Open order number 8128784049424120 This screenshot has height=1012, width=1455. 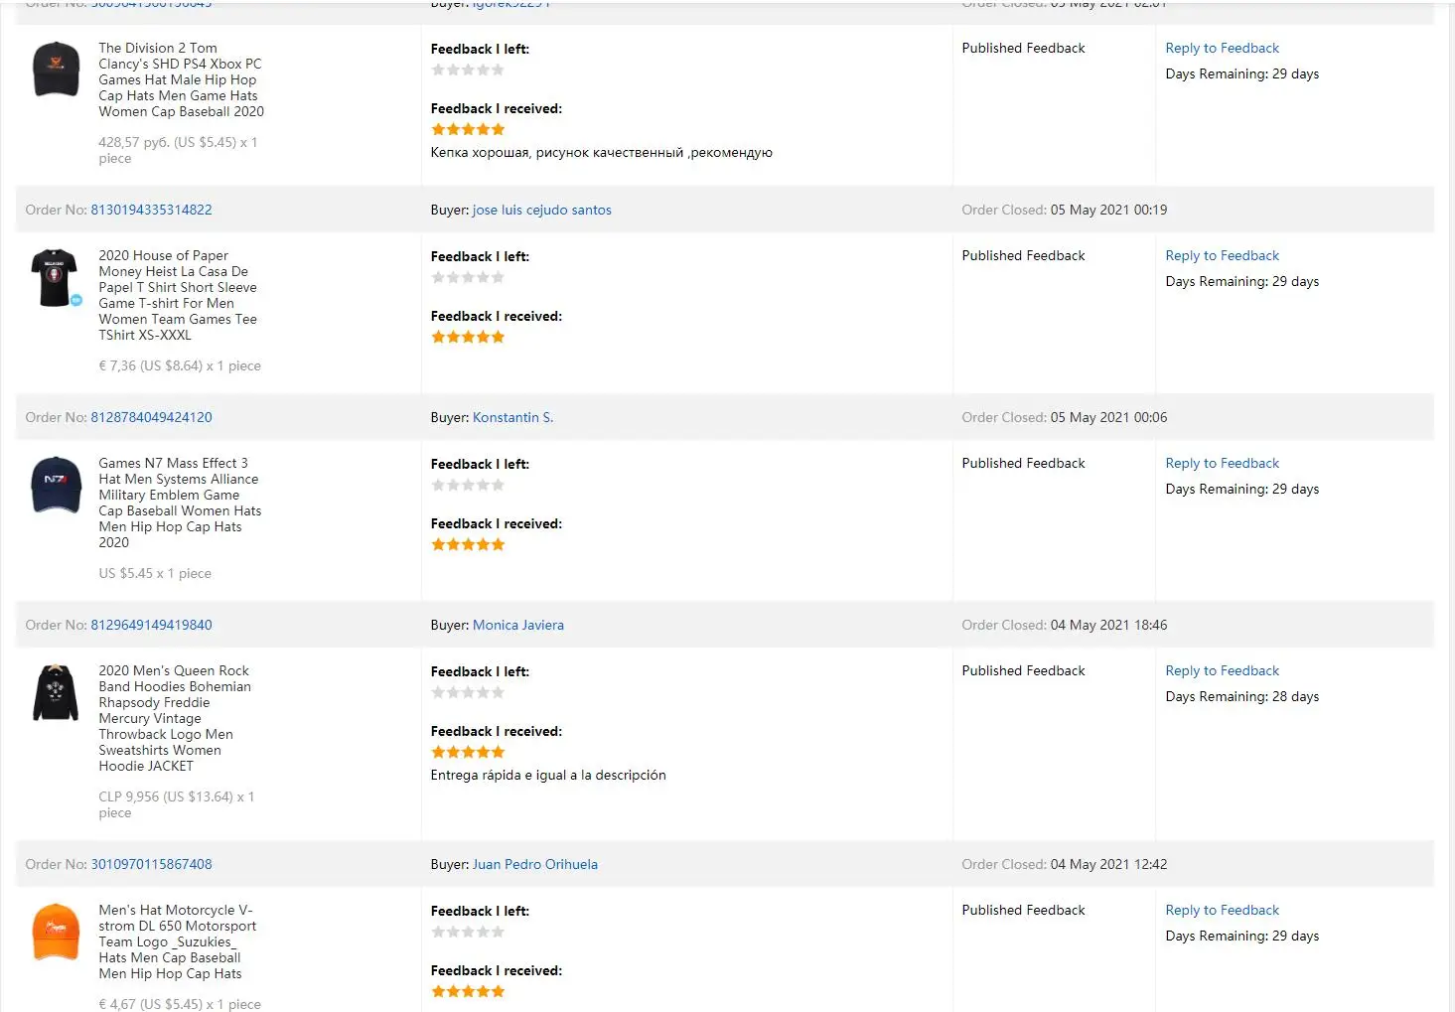[151, 417]
